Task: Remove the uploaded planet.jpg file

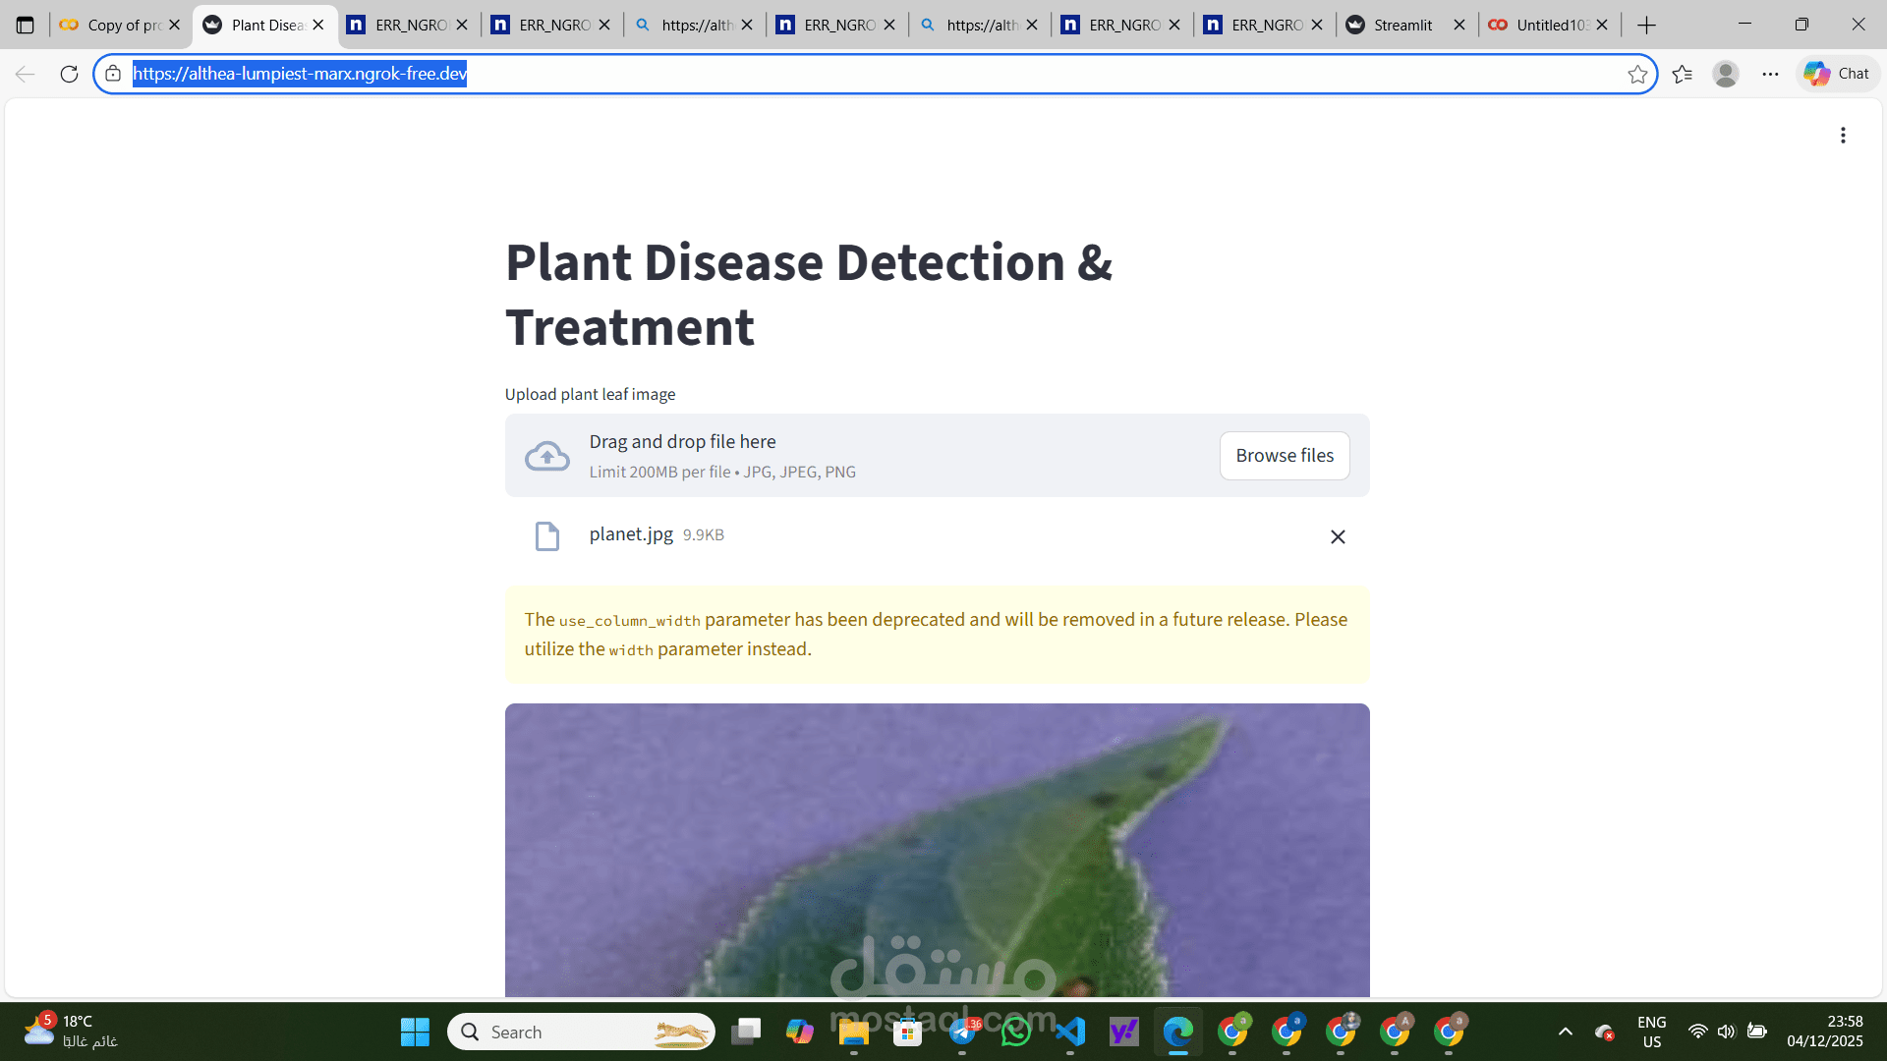Action: point(1338,536)
